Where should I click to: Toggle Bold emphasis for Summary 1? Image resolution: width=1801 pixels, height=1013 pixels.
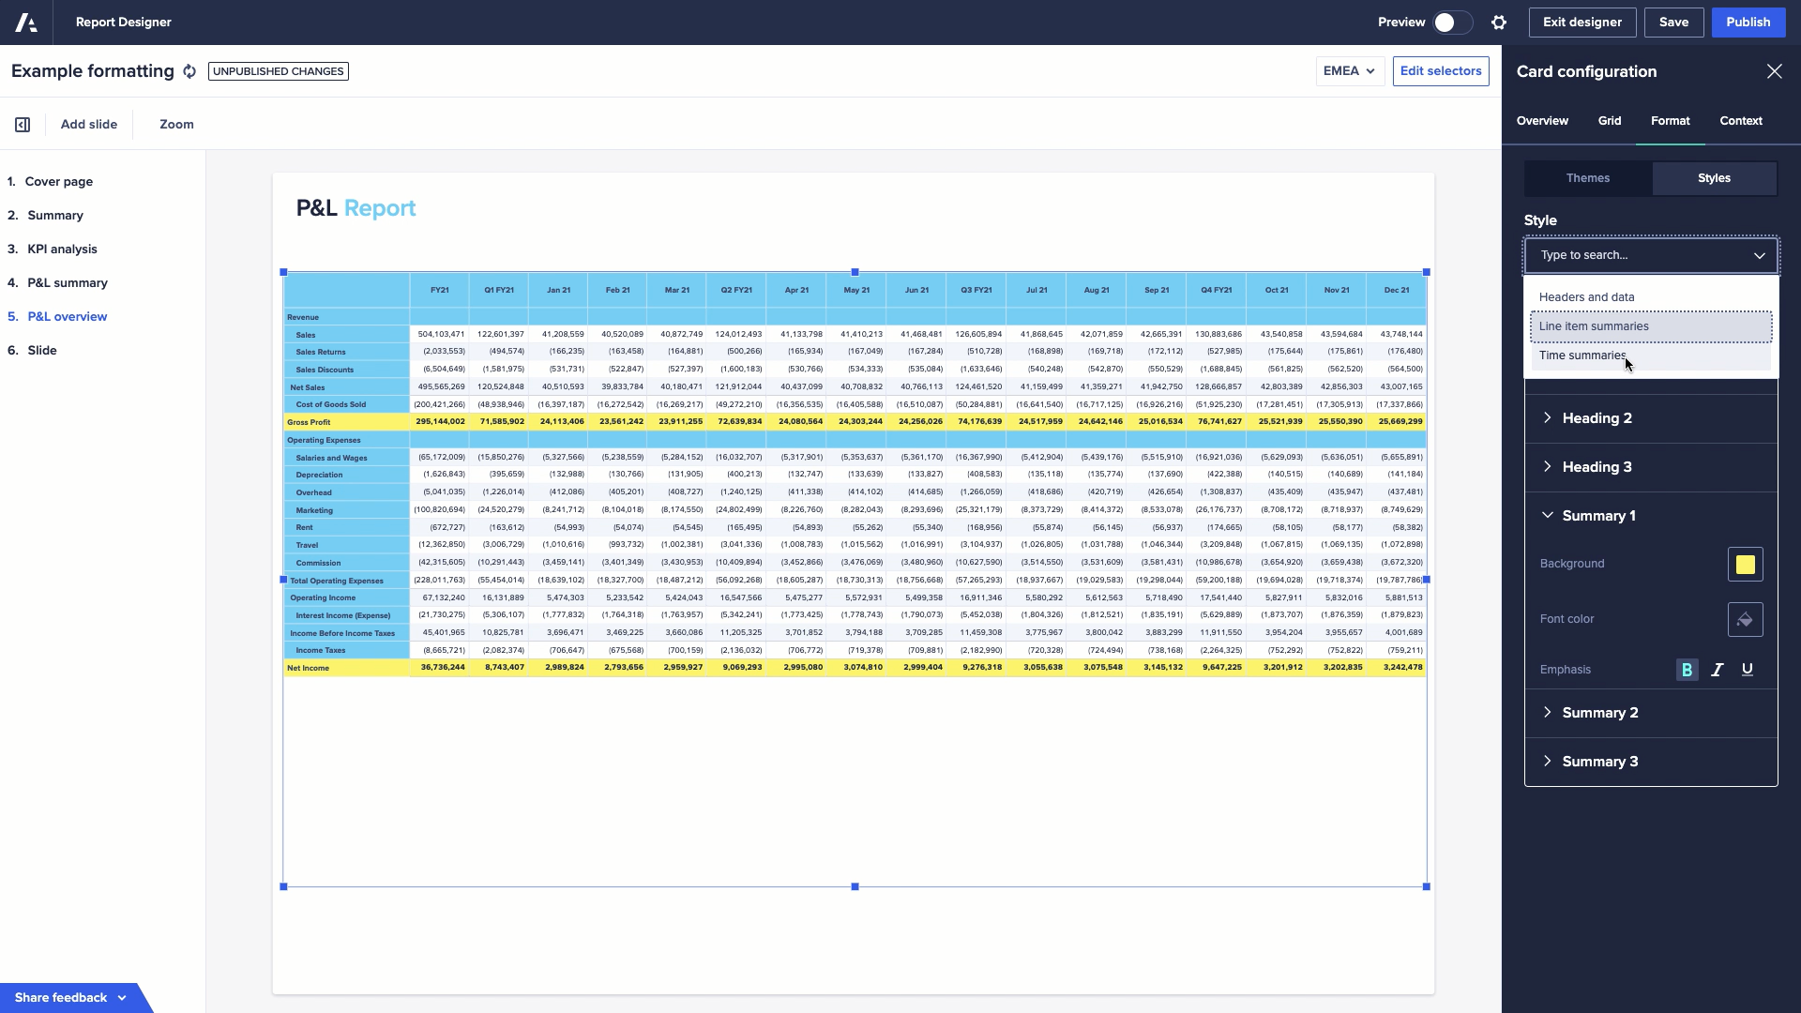click(x=1687, y=670)
